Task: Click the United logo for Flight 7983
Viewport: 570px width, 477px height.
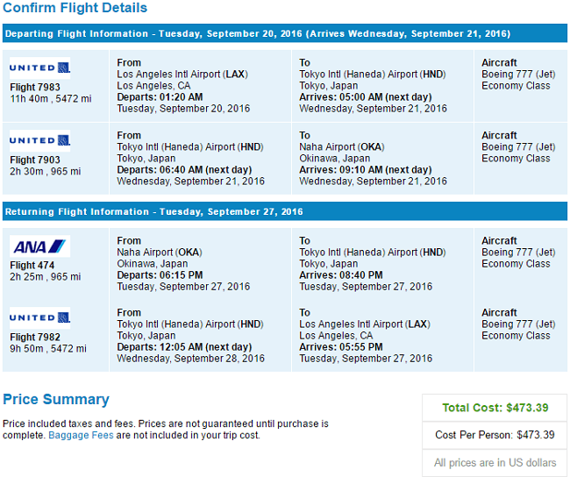Action: coord(40,68)
